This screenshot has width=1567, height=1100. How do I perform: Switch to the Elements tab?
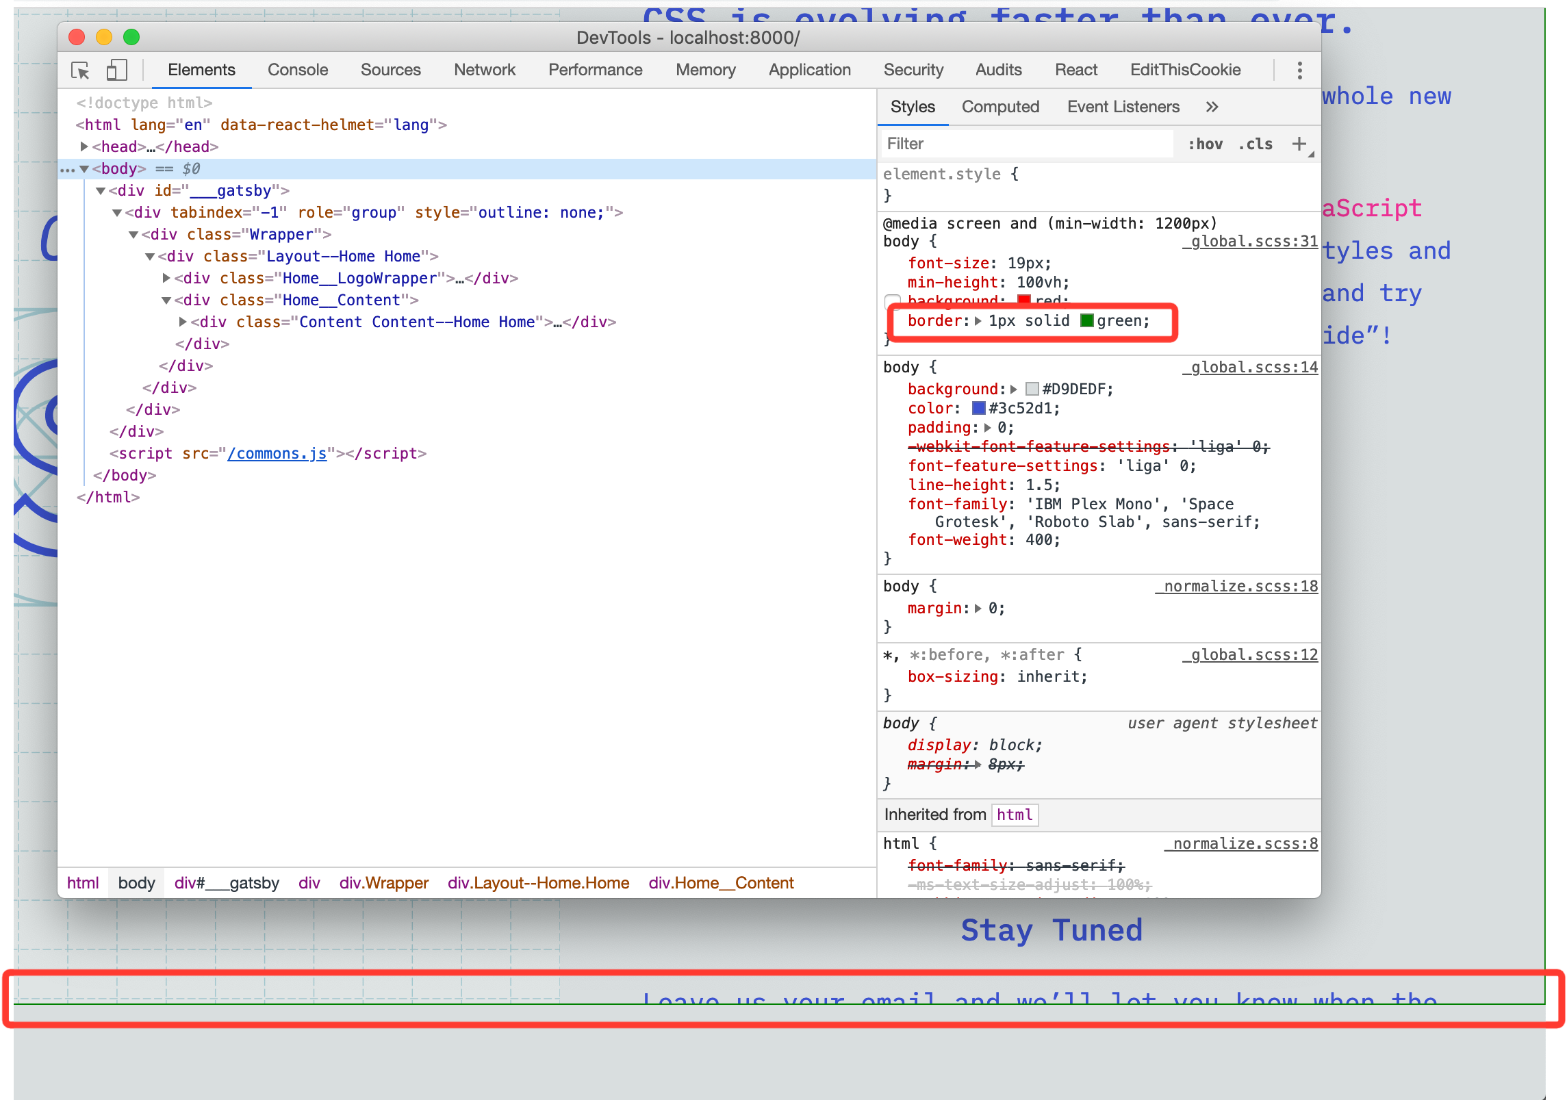coord(201,70)
